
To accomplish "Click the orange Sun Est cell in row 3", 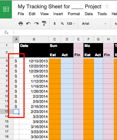I will (55, 61).
